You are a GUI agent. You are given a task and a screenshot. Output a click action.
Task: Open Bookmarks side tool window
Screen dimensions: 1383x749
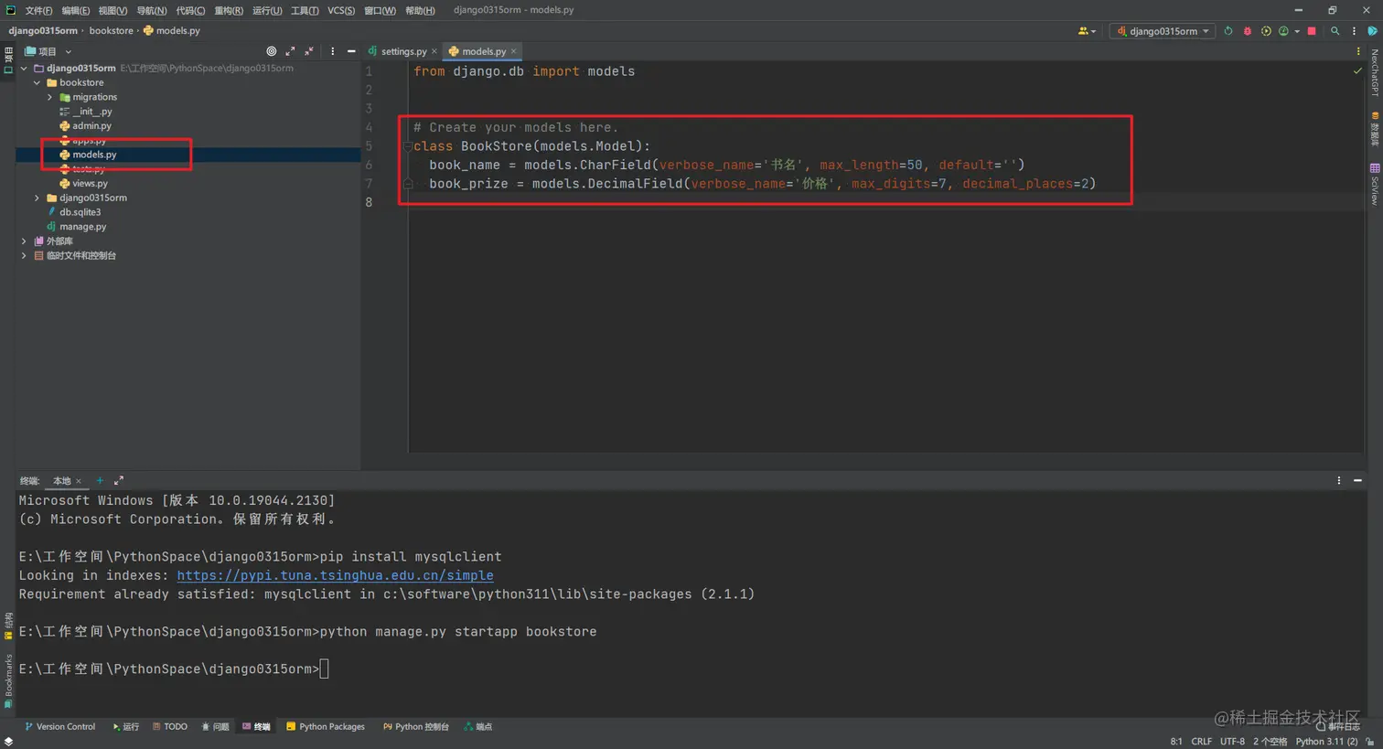(x=8, y=681)
